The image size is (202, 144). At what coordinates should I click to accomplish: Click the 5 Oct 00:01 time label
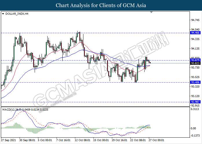(45, 140)
